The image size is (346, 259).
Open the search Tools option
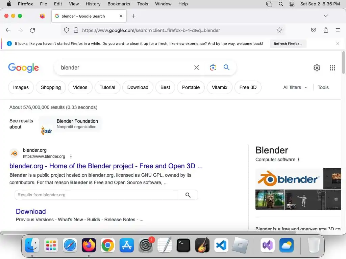pos(323,87)
